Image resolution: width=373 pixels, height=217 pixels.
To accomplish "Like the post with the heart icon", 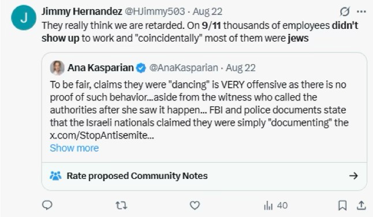I will click(195, 205).
